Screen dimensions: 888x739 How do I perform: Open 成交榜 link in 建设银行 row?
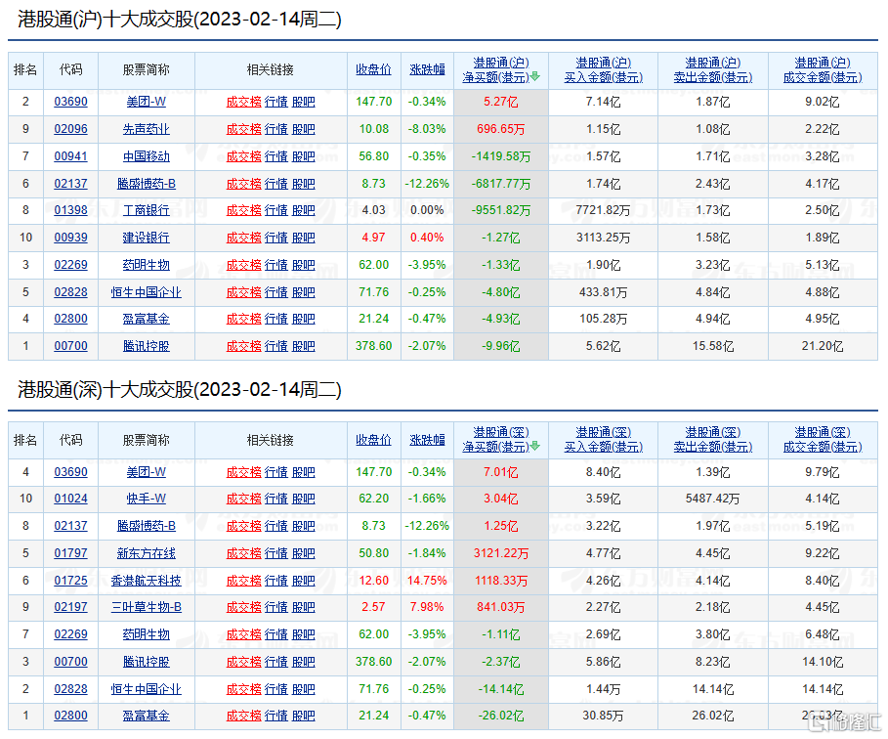243,238
